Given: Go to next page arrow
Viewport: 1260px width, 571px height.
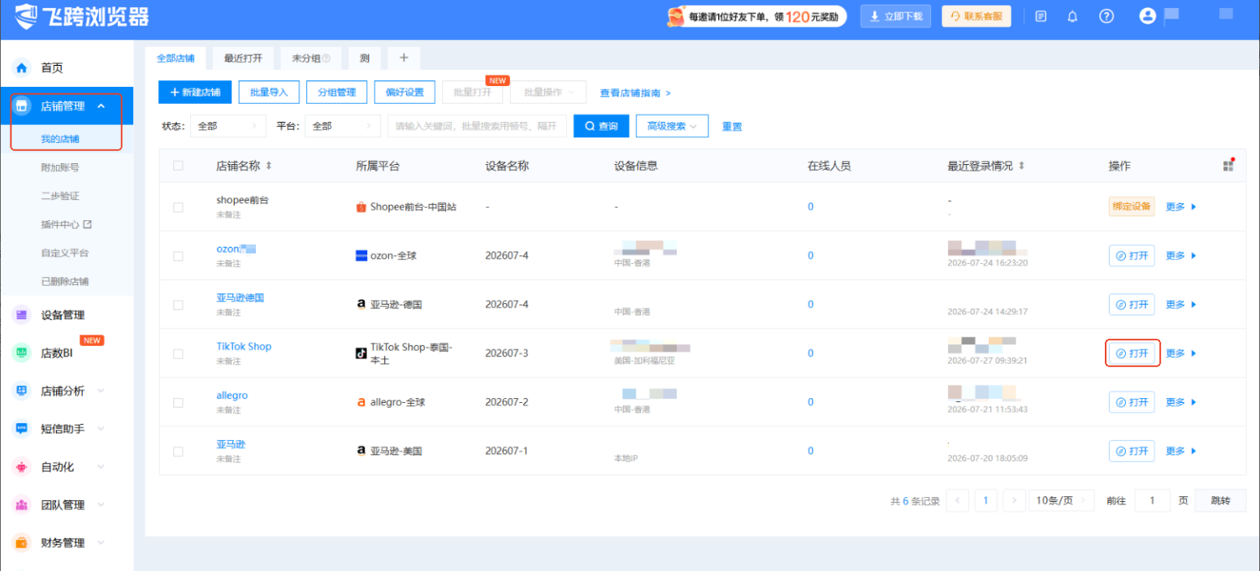Looking at the screenshot, I should click(x=1014, y=501).
